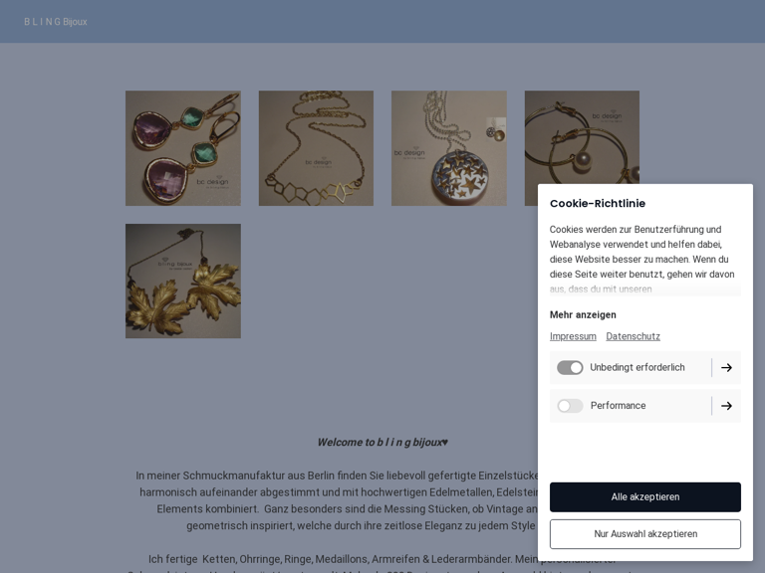
Task: Open the Datenschutz link
Action: 633,336
